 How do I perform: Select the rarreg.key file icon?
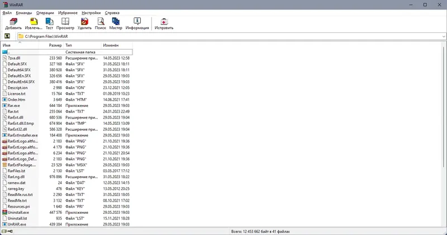4,189
